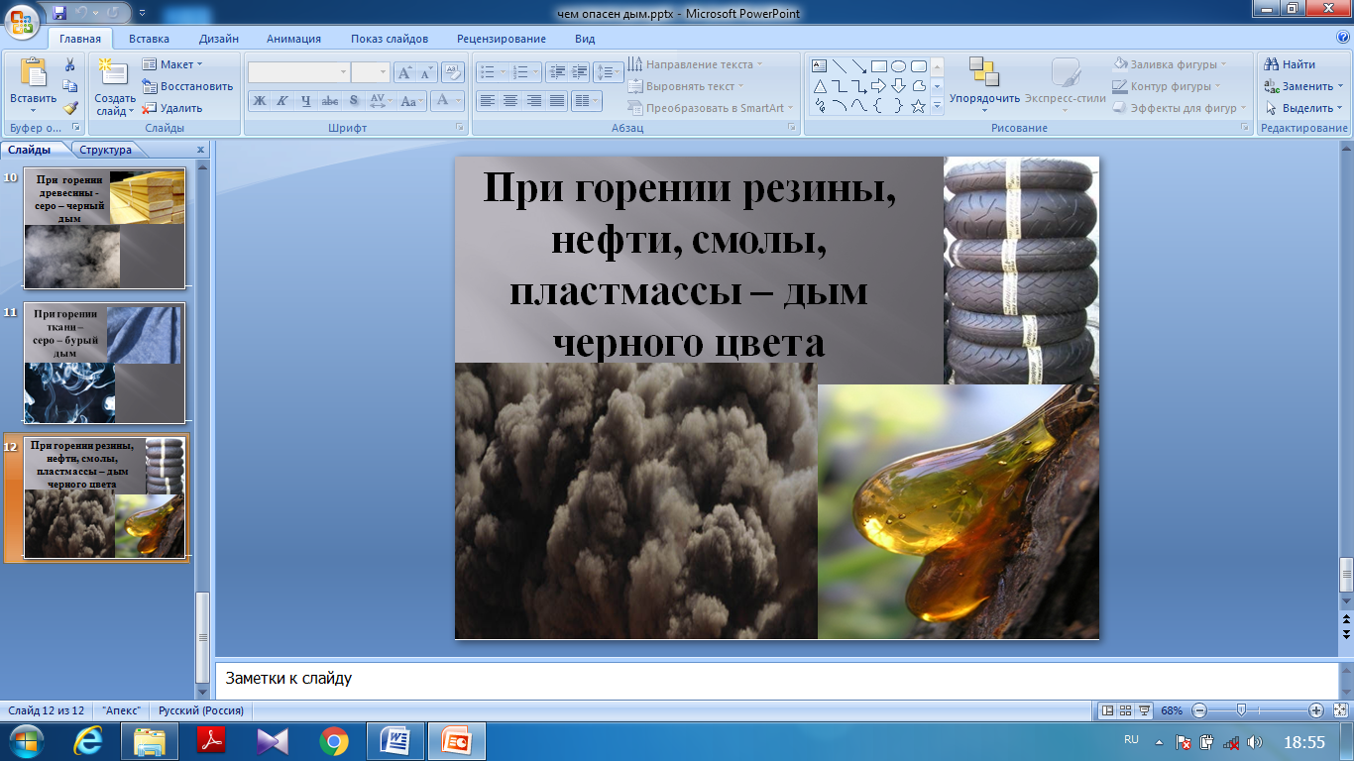Select the Format Painter brush icon
Viewport: 1354px width, 761px height.
coord(70,108)
